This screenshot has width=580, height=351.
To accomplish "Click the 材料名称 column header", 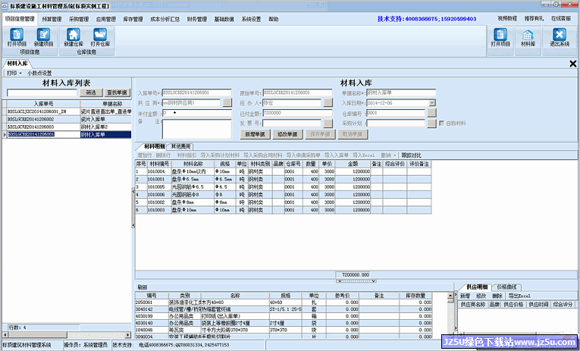I will pos(193,164).
